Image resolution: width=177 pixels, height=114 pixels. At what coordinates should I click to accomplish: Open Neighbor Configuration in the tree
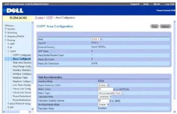pyautogui.click(x=22, y=81)
